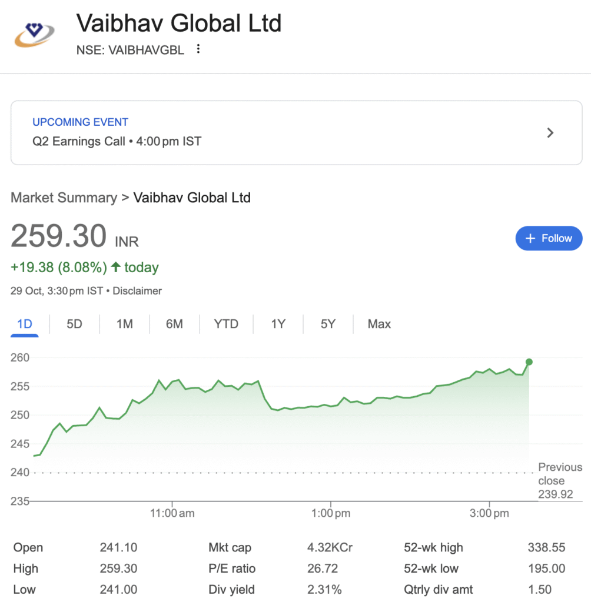Click the Previous close 239.92 label
This screenshot has width=591, height=602.
[559, 481]
